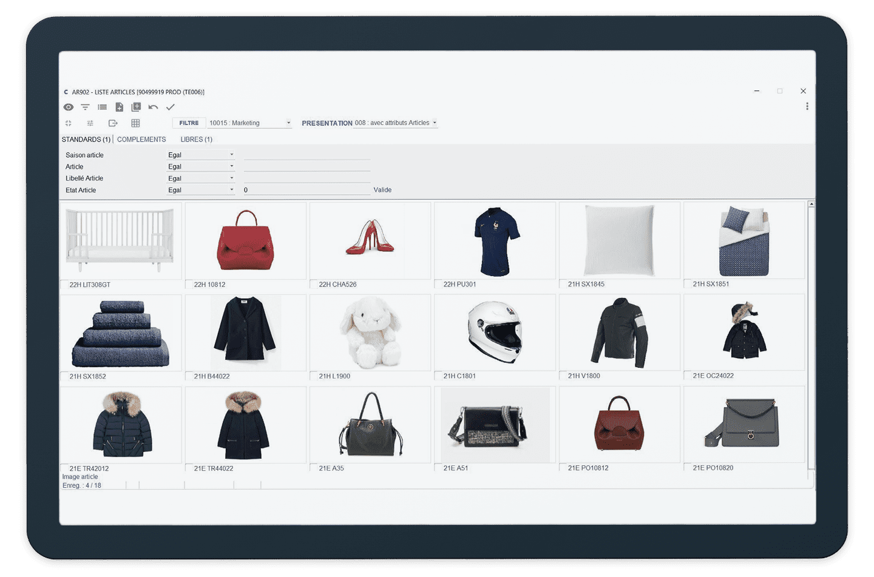Click the grid table view icon
This screenshot has height=577, width=874.
click(x=135, y=123)
